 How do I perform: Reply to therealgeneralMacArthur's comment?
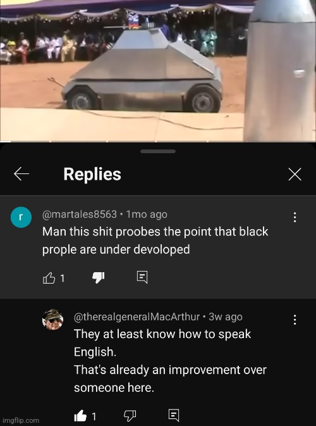(x=174, y=415)
